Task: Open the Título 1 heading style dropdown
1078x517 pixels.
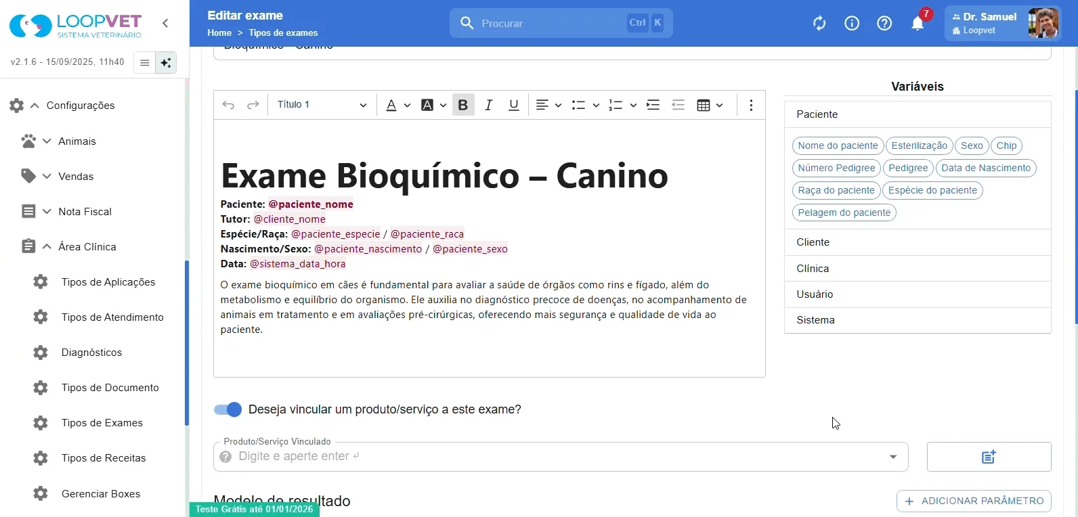Action: 322,105
